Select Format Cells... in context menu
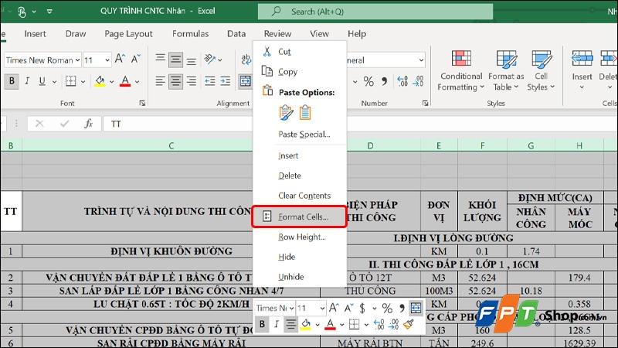 point(300,217)
